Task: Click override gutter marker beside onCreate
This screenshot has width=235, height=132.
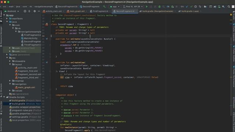Action: click(x=47, y=39)
